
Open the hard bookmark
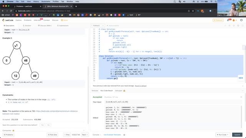click(130, 15)
